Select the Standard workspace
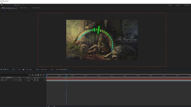Viewport: 191px width, 107px height. [178, 5]
